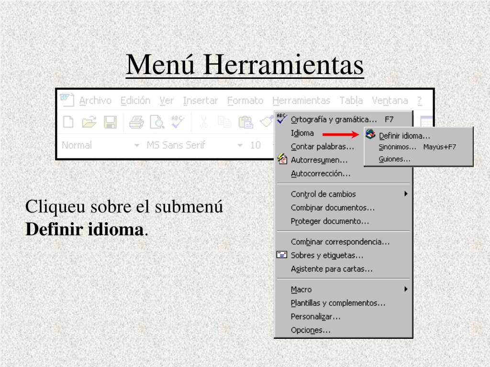Viewport: 490px width, 367px height.
Task: Choose Ortografía y gramática... menu entry
Action: coord(344,119)
